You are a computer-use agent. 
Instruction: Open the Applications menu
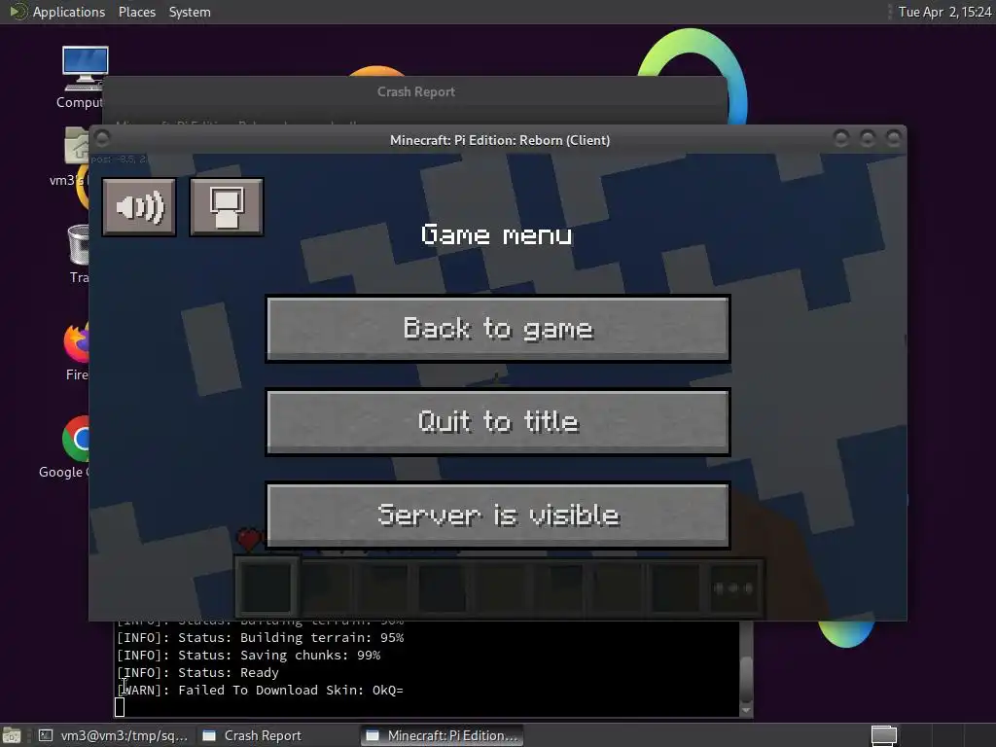69,12
